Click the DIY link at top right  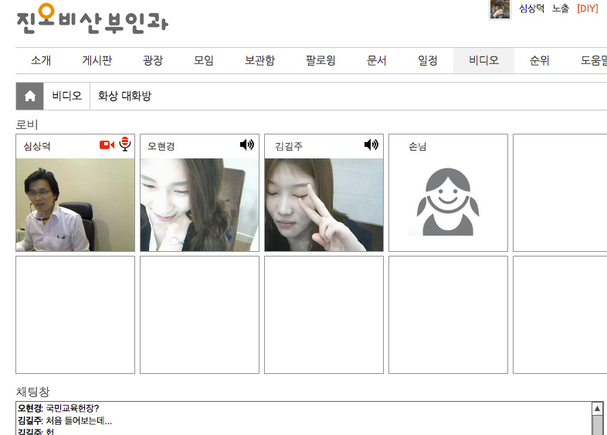point(587,8)
